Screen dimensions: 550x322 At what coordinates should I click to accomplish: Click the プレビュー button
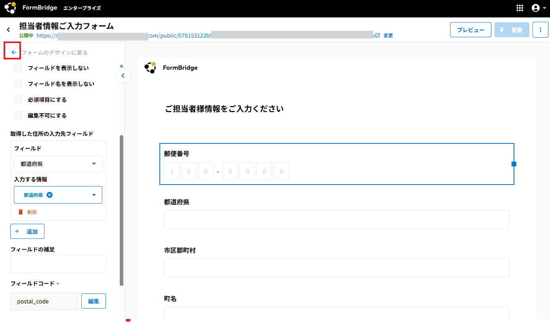click(470, 30)
